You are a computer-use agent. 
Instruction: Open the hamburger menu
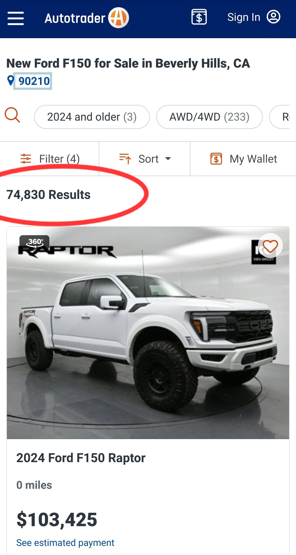click(16, 18)
